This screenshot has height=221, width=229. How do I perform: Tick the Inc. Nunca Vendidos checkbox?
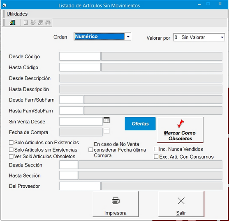tap(156, 149)
